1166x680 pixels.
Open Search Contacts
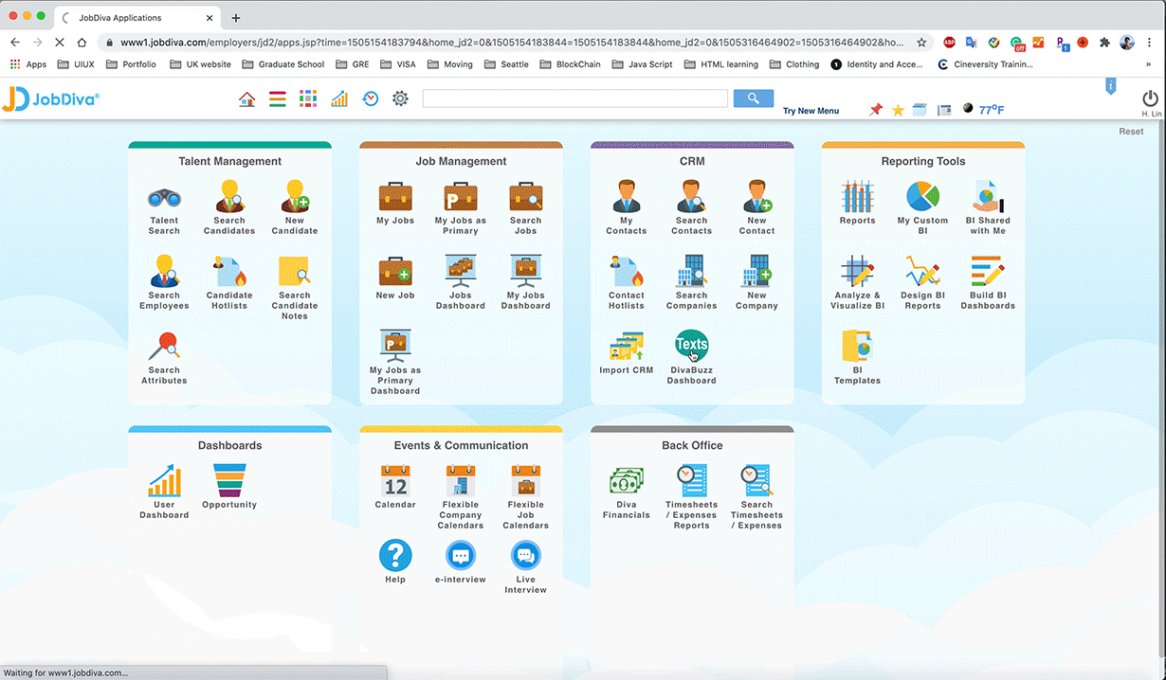(x=692, y=196)
